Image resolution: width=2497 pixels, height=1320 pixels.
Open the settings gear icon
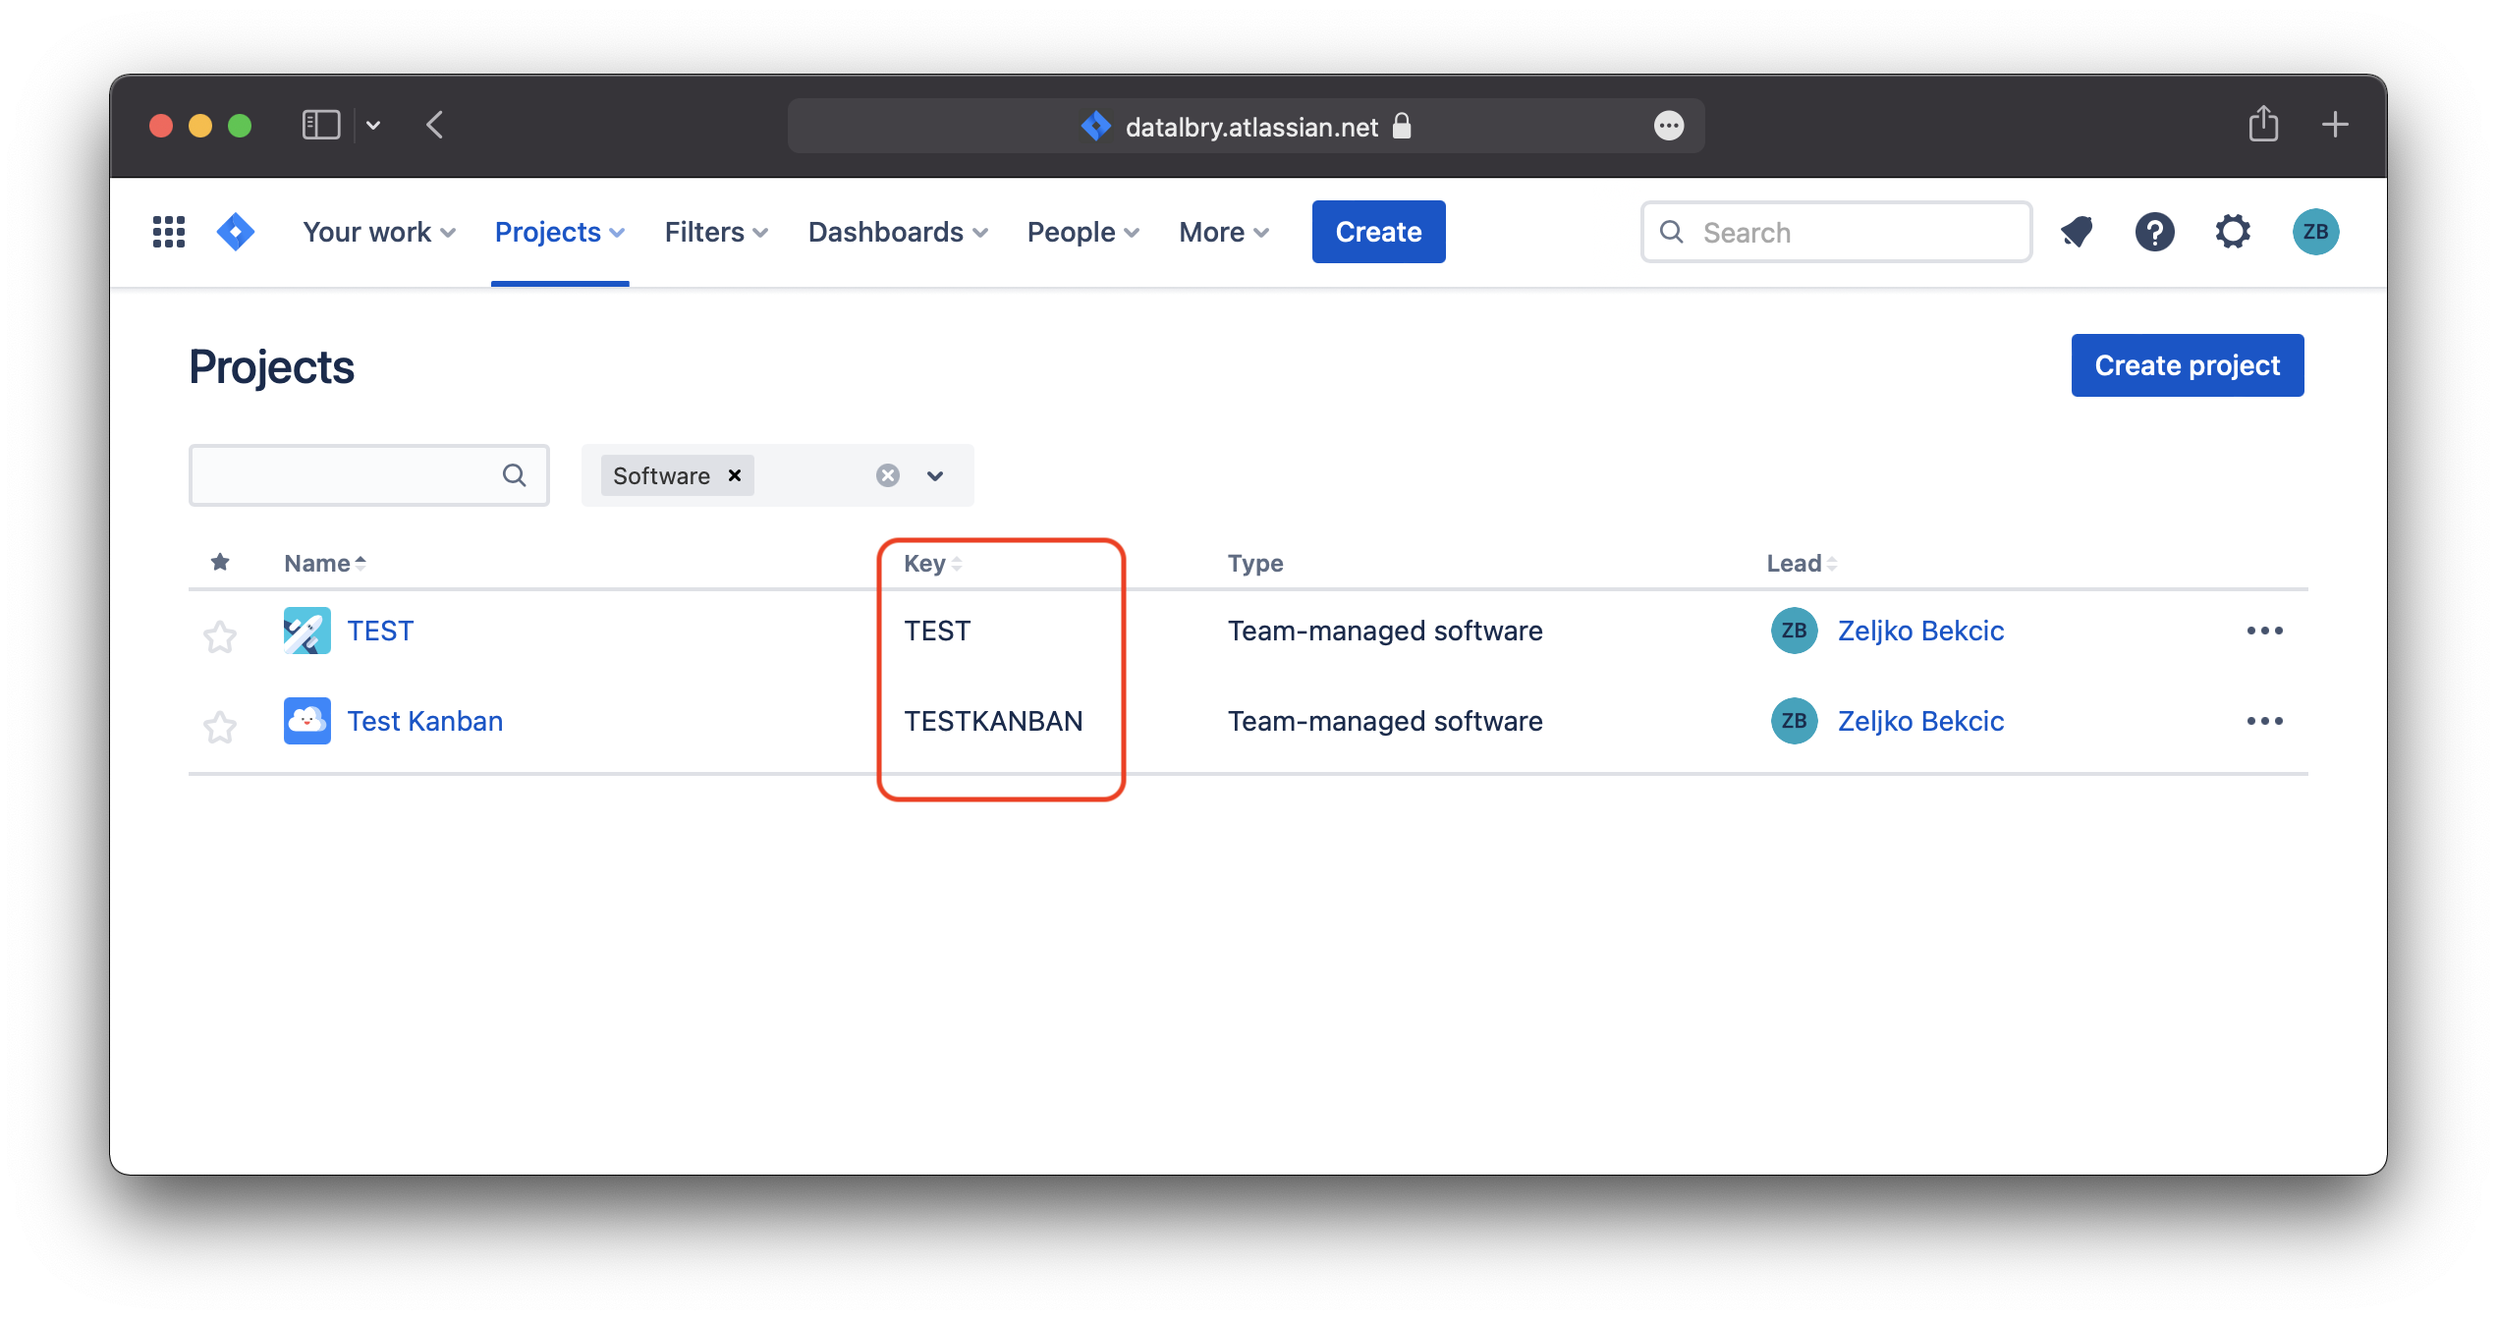pyautogui.click(x=2233, y=232)
